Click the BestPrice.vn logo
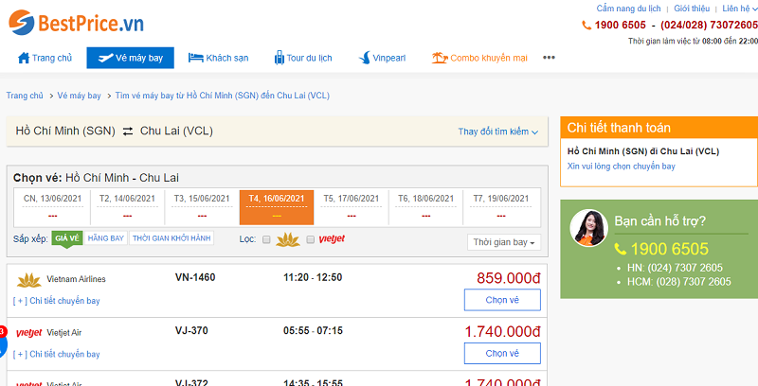This screenshot has width=758, height=386. click(76, 23)
